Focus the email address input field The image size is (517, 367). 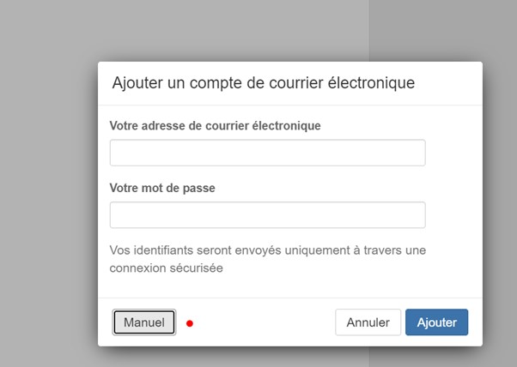pyautogui.click(x=267, y=153)
